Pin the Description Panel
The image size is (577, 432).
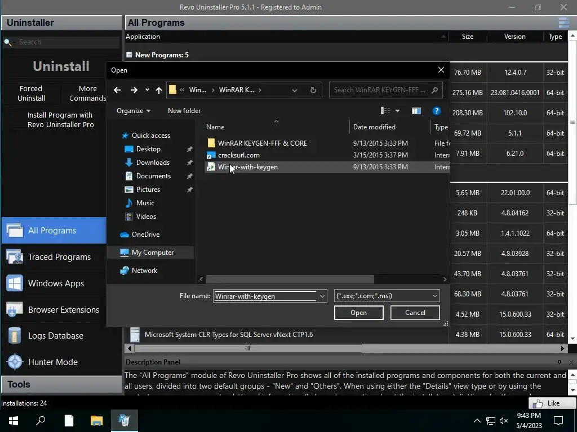pos(560,362)
